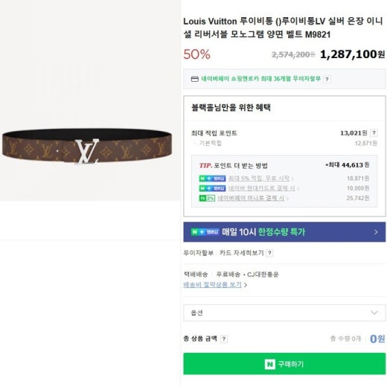Image resolution: width=387 pixels, height=387 pixels.
Task: Click the help icon beside 총 상품 금액
Action: point(224,339)
